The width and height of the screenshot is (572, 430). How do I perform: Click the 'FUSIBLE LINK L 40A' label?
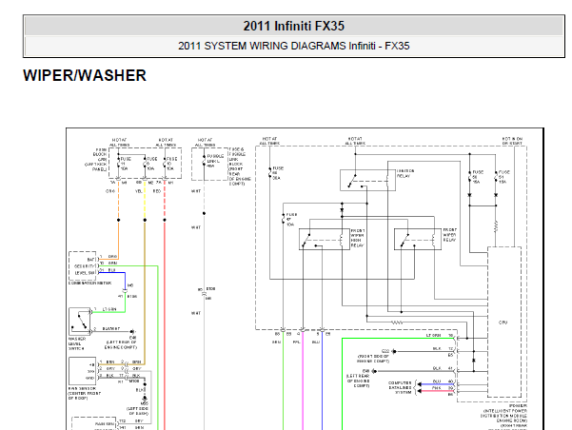pos(214,161)
